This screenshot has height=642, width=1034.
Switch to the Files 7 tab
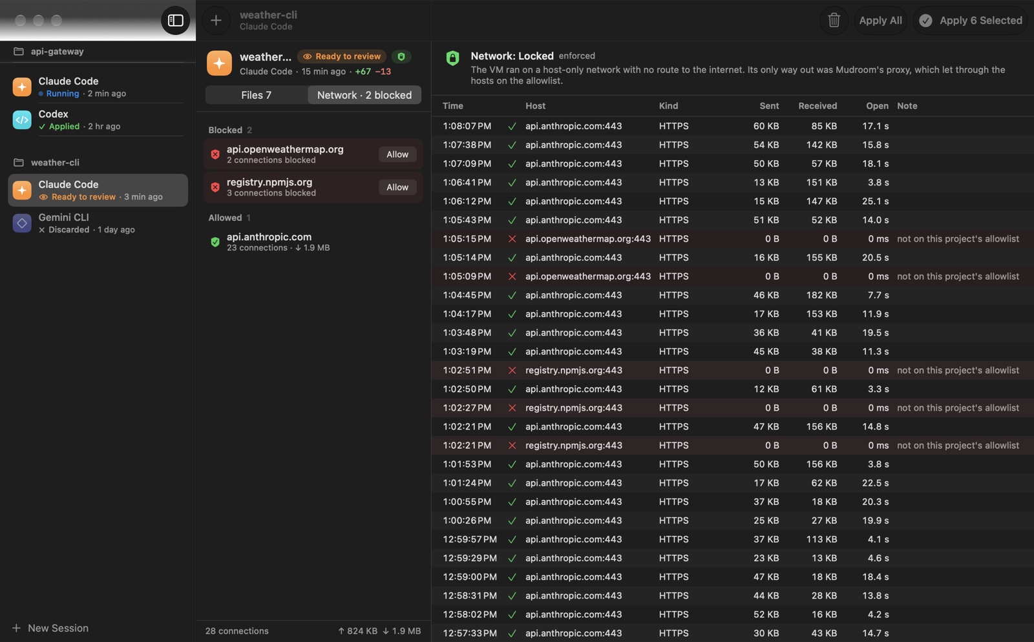tap(257, 95)
